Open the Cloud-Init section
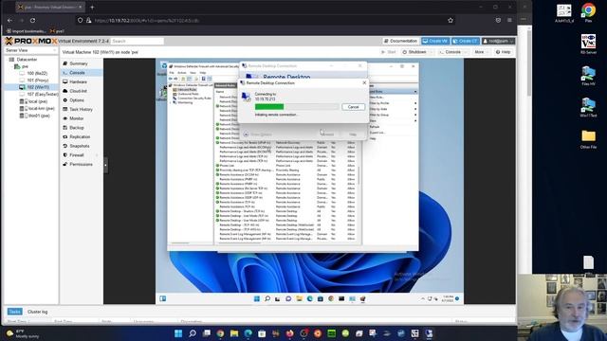 point(78,91)
